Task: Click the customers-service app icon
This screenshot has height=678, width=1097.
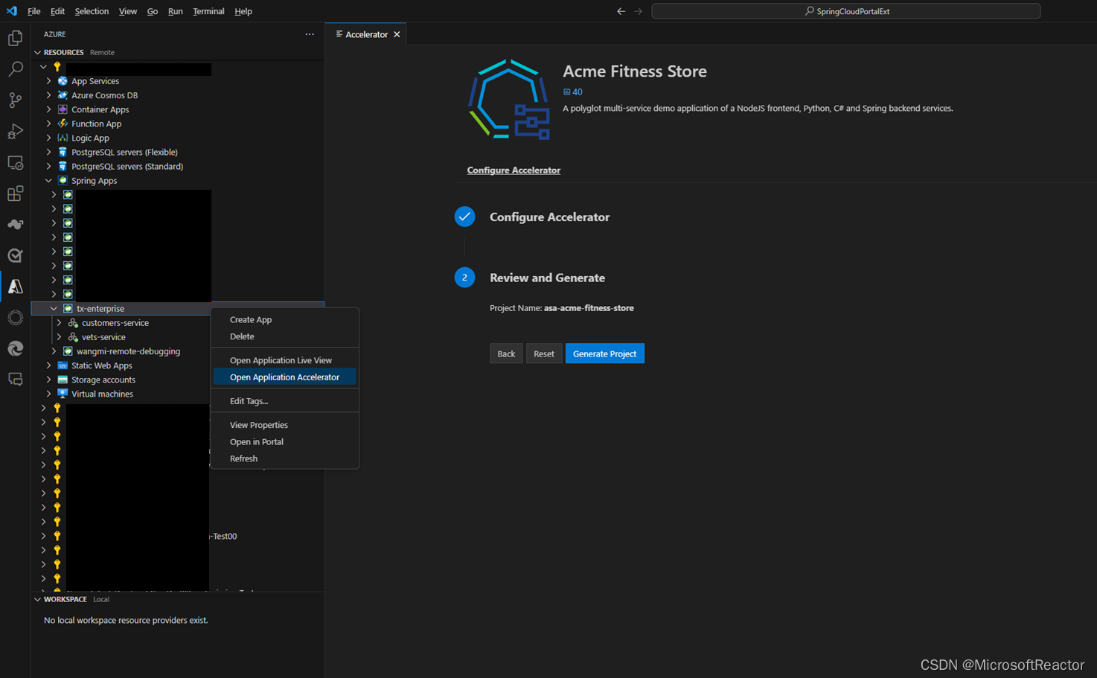Action: coord(73,323)
